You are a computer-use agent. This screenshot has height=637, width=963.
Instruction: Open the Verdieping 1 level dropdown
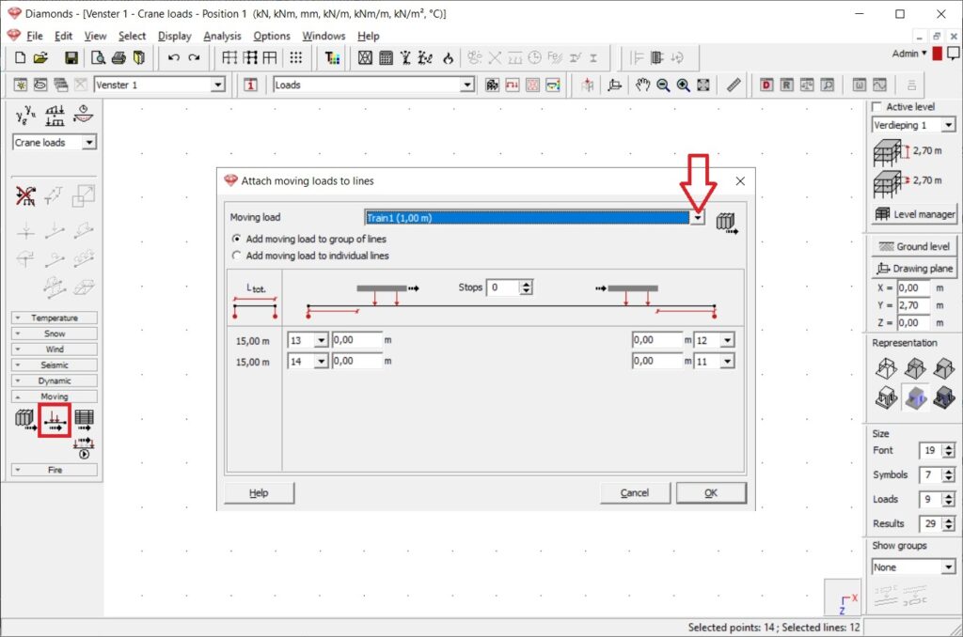[948, 125]
